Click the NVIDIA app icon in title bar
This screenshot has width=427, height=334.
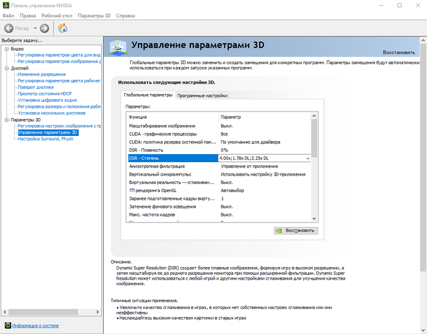point(5,5)
